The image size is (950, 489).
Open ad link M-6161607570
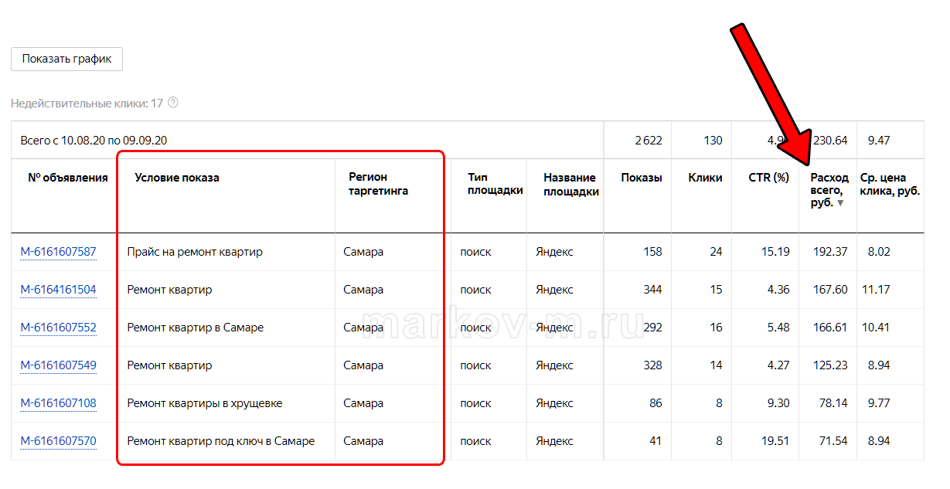[58, 441]
